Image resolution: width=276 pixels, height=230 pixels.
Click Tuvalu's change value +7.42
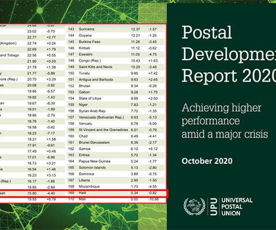click(153, 73)
